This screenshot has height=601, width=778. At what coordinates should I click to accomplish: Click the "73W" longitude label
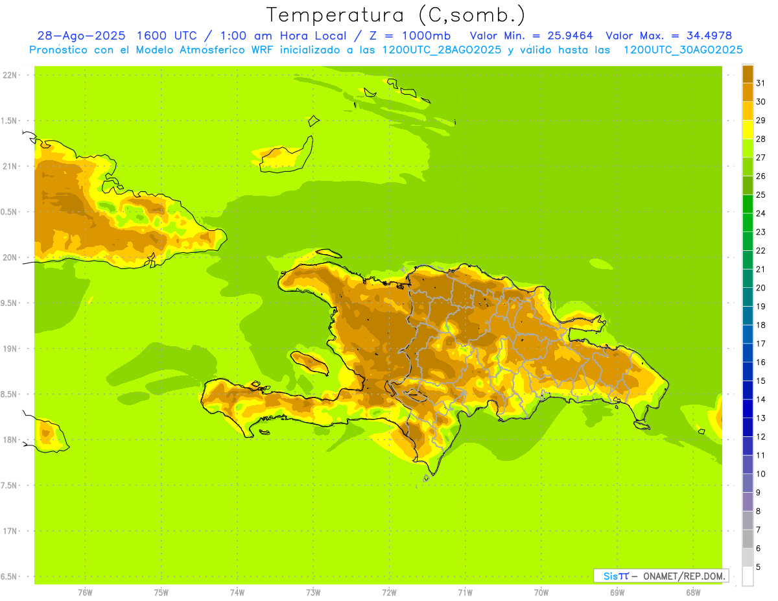click(313, 593)
